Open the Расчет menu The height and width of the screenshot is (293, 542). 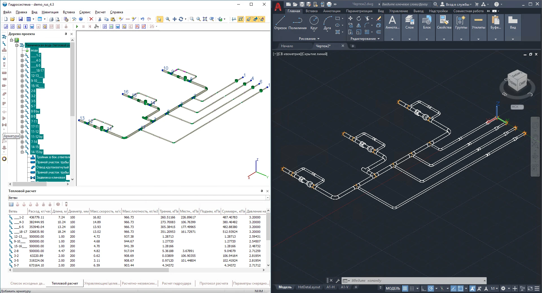tap(100, 12)
